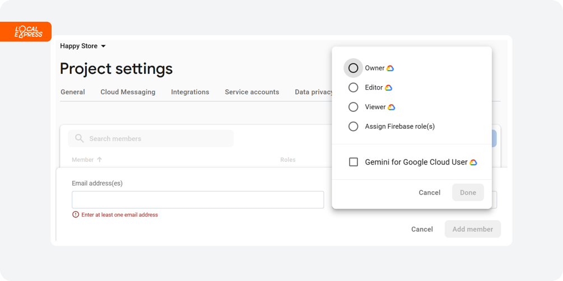Click the Search members field

(151, 138)
